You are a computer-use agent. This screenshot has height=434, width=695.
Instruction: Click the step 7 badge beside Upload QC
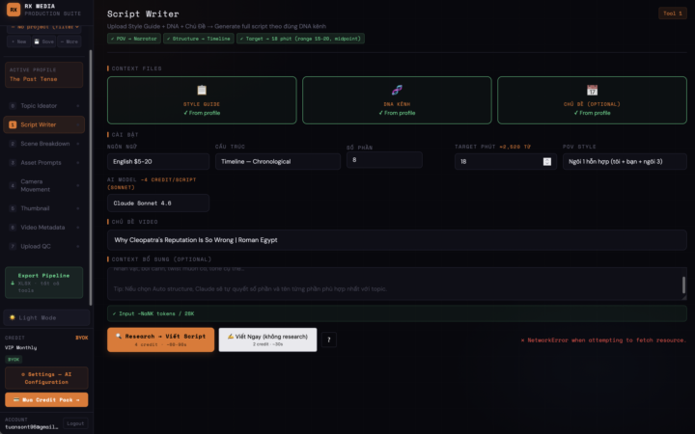(x=13, y=247)
